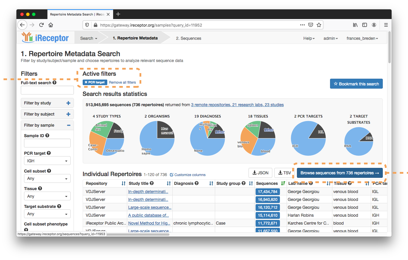The width and height of the screenshot is (408, 260).
Task: Click the DNA slice of target substrates pie
Action: pos(368,138)
